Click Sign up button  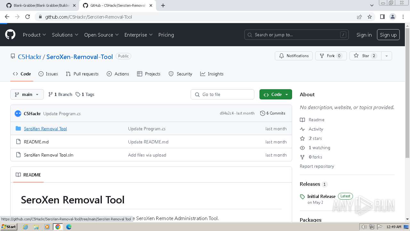pos(388,35)
